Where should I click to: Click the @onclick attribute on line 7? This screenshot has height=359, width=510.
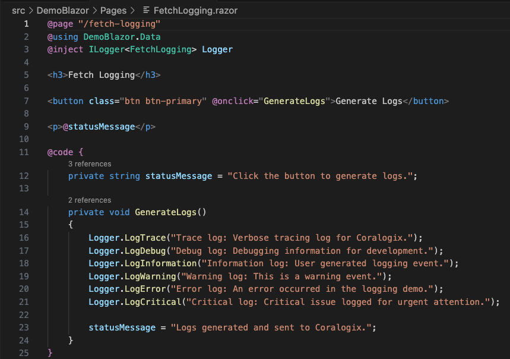coord(233,101)
